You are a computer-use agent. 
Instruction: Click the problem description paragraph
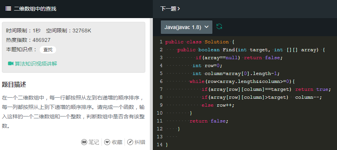point(73,112)
